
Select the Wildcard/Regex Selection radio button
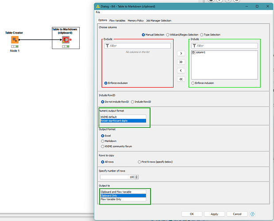point(167,34)
